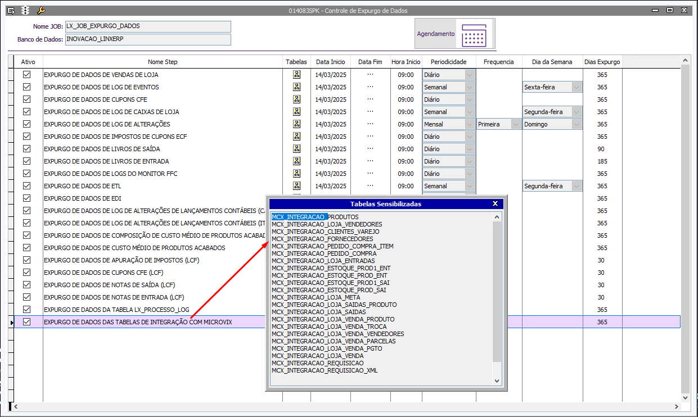Viewport: 698px width, 417px height.
Task: Open Domingo Dia da Semana dropdown
Action: click(x=577, y=124)
